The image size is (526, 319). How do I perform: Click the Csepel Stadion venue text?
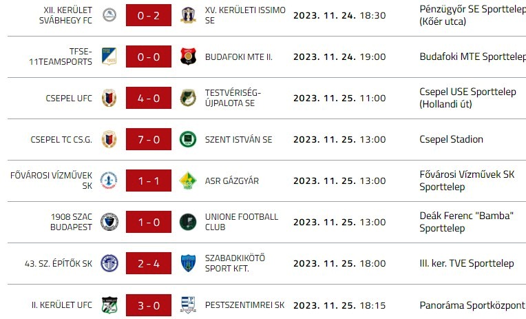pos(451,139)
